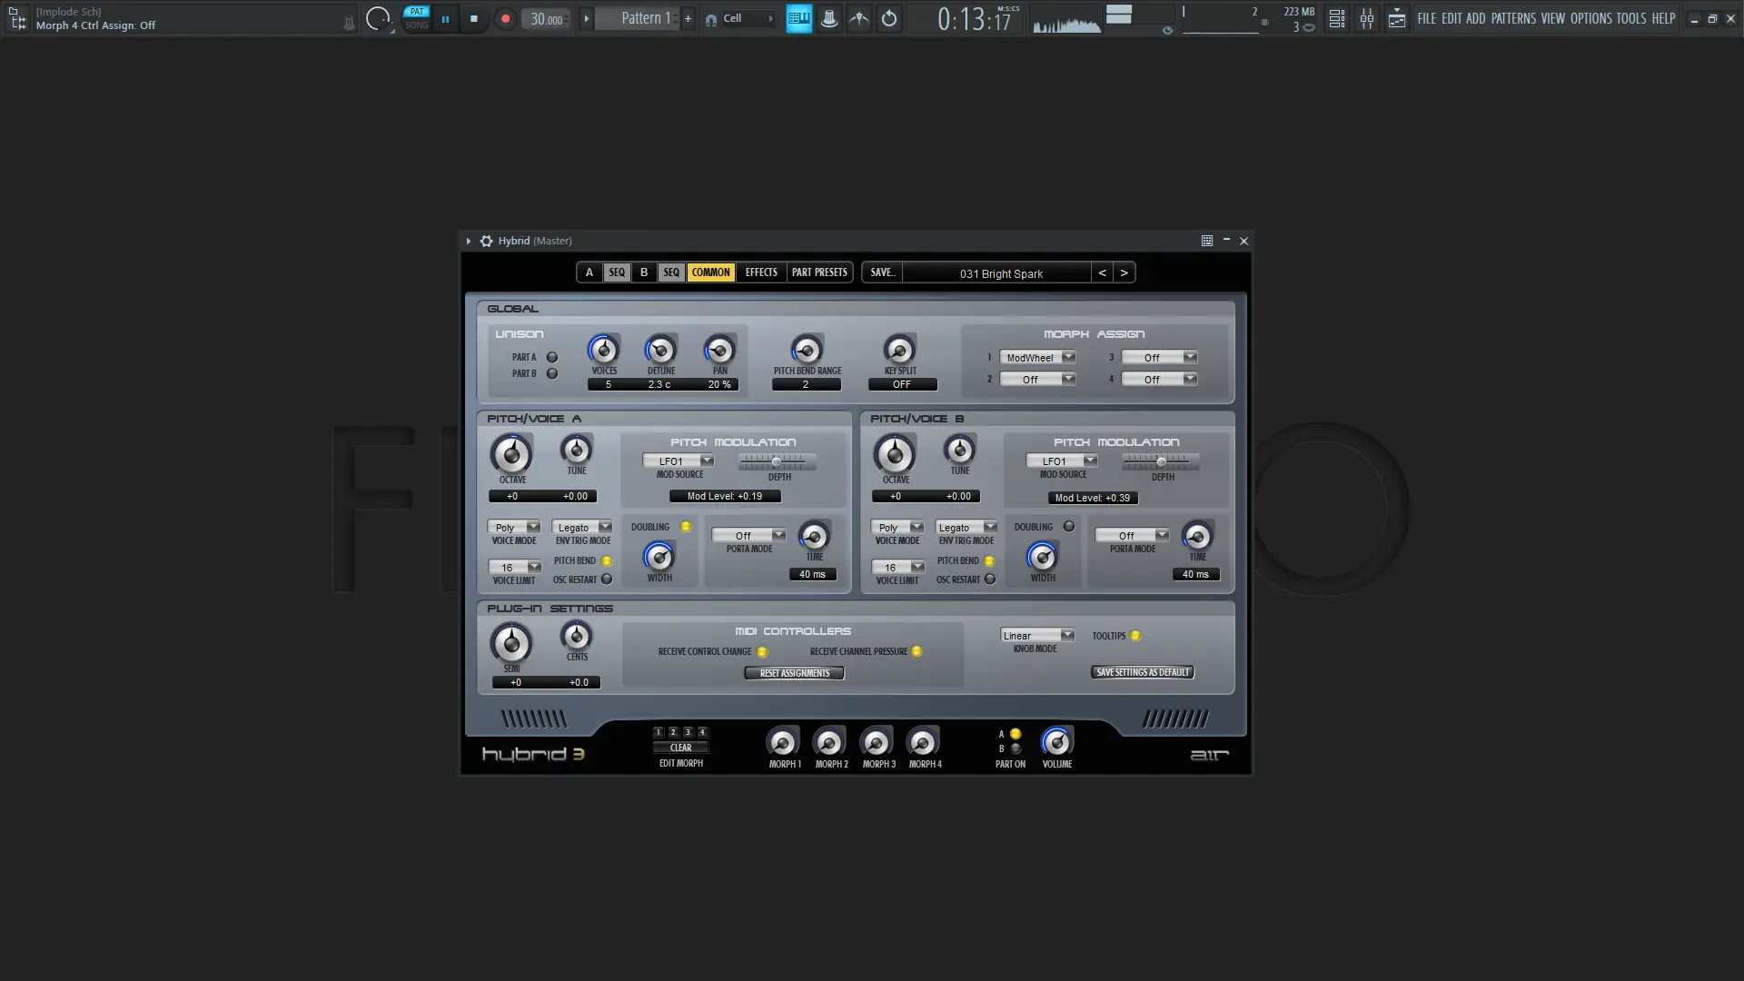The image size is (1744, 981).
Task: Toggle Tooltips LED in Plug-in Settings
Action: click(1135, 636)
